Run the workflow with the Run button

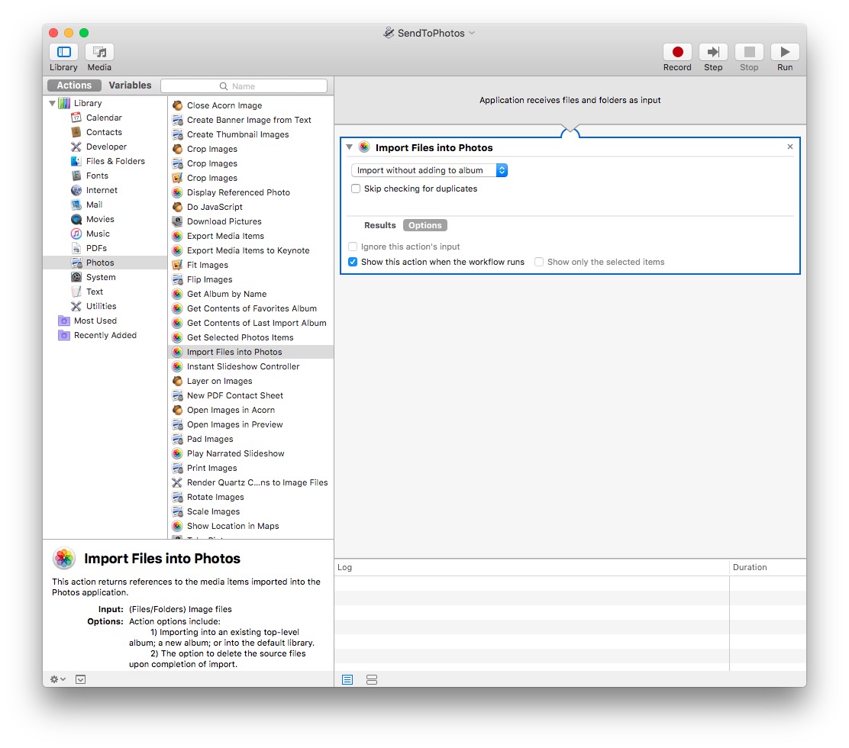click(785, 52)
